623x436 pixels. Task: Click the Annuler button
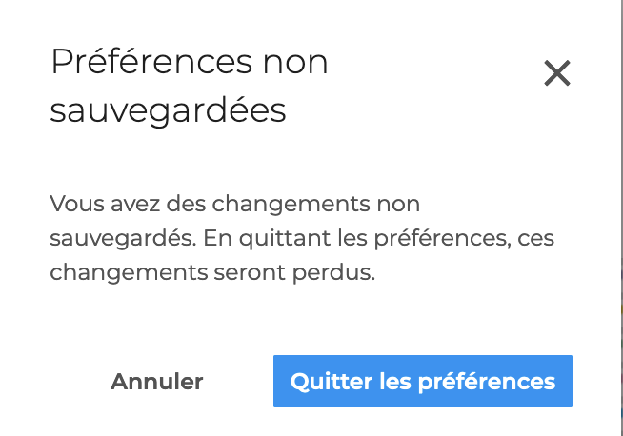[157, 382]
